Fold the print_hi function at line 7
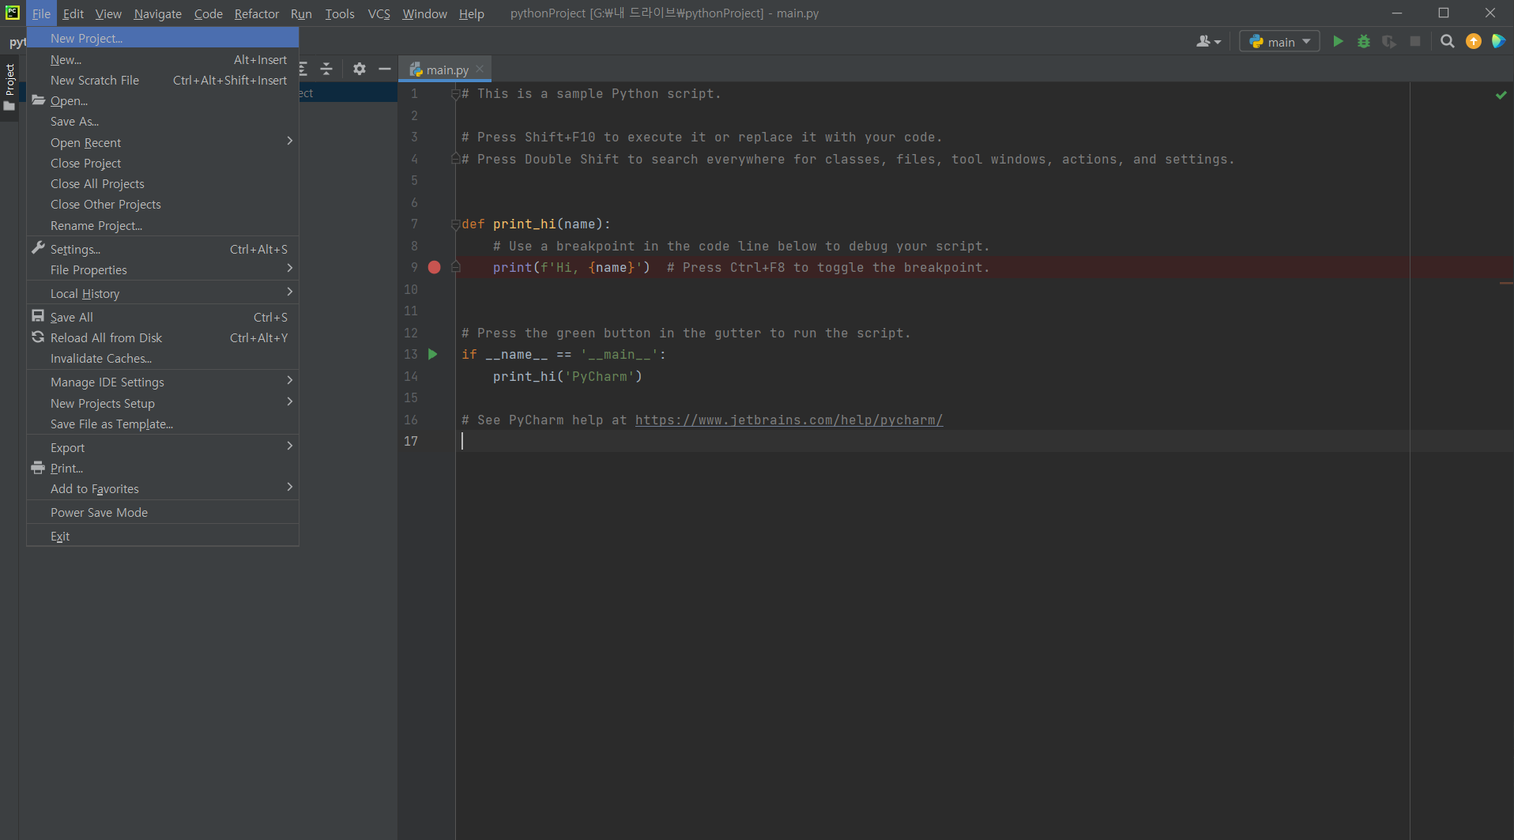The width and height of the screenshot is (1514, 840). coord(455,224)
